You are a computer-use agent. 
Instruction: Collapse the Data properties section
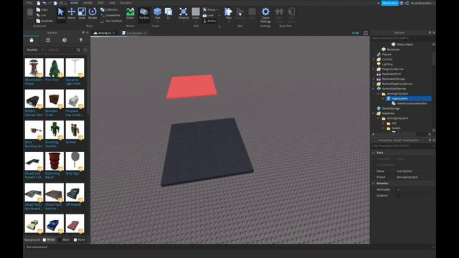click(374, 153)
